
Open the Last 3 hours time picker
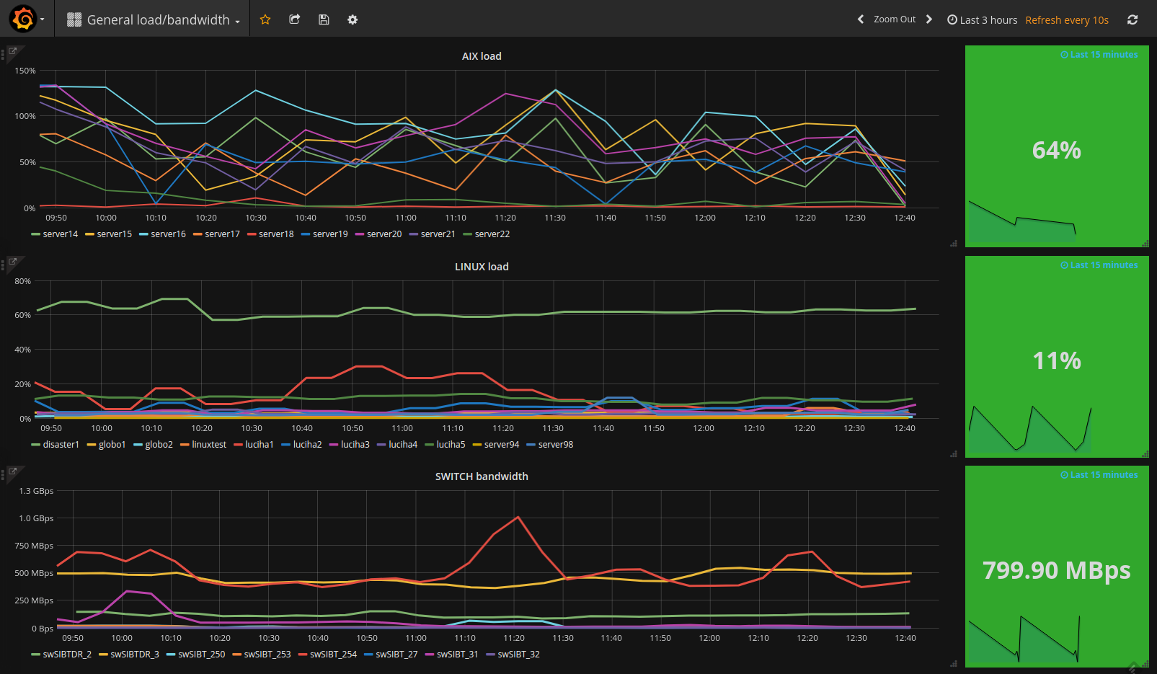coord(982,19)
